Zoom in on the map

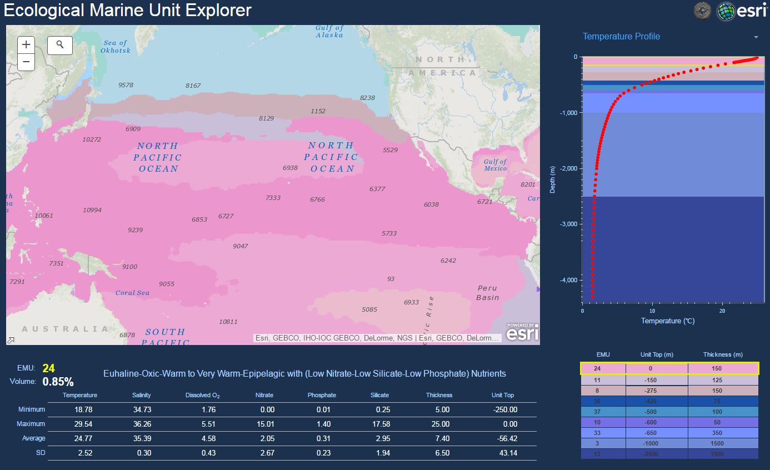pos(26,45)
